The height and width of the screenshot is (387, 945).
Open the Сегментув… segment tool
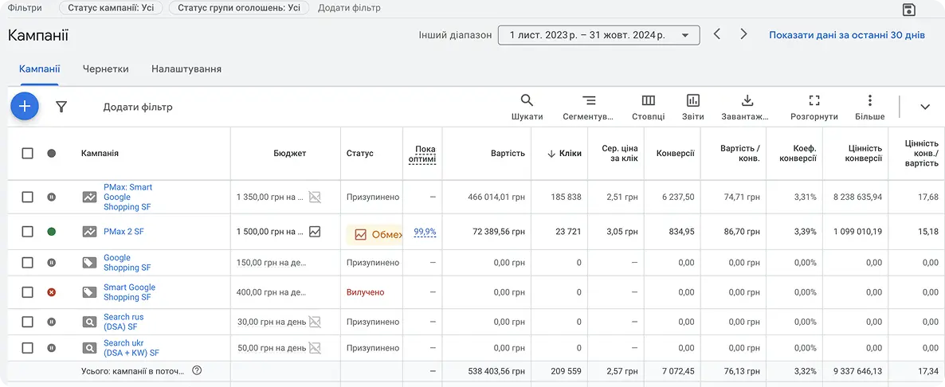pyautogui.click(x=588, y=101)
